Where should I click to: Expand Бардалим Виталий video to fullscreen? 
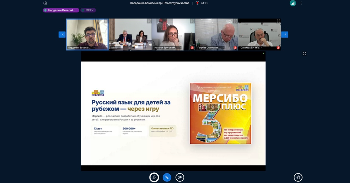pyautogui.click(x=106, y=21)
